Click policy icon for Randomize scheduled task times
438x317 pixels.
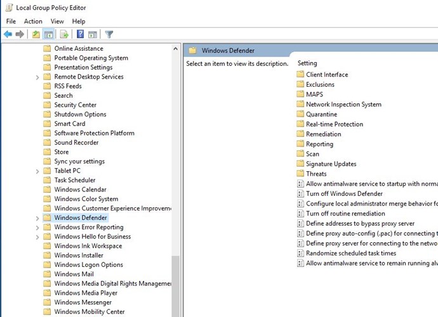point(300,253)
